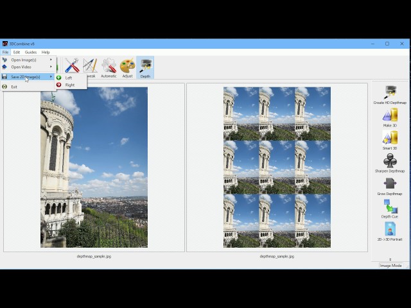Click the red Right arrow icon
Image resolution: width=411 pixels, height=308 pixels.
click(58, 85)
